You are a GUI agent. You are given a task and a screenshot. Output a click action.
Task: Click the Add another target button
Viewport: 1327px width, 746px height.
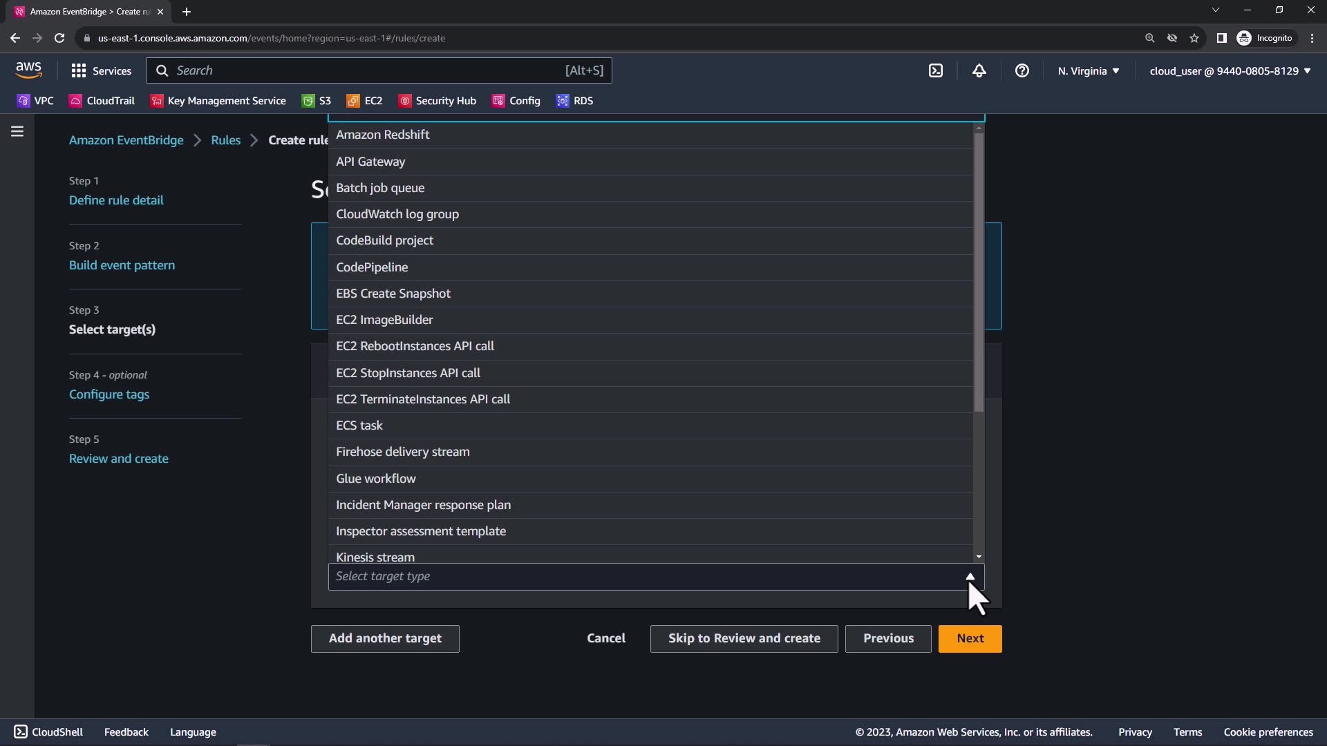(385, 638)
